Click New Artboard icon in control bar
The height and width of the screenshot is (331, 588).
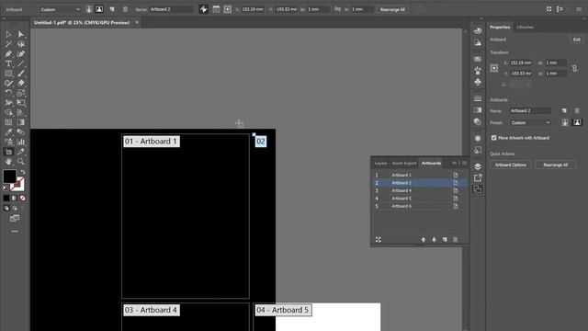112,9
